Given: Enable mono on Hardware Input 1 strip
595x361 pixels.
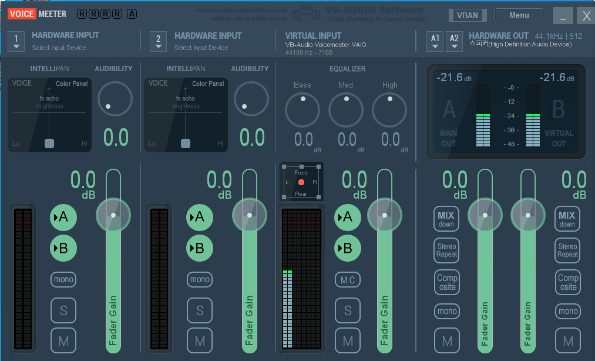Looking at the screenshot, I should [63, 280].
